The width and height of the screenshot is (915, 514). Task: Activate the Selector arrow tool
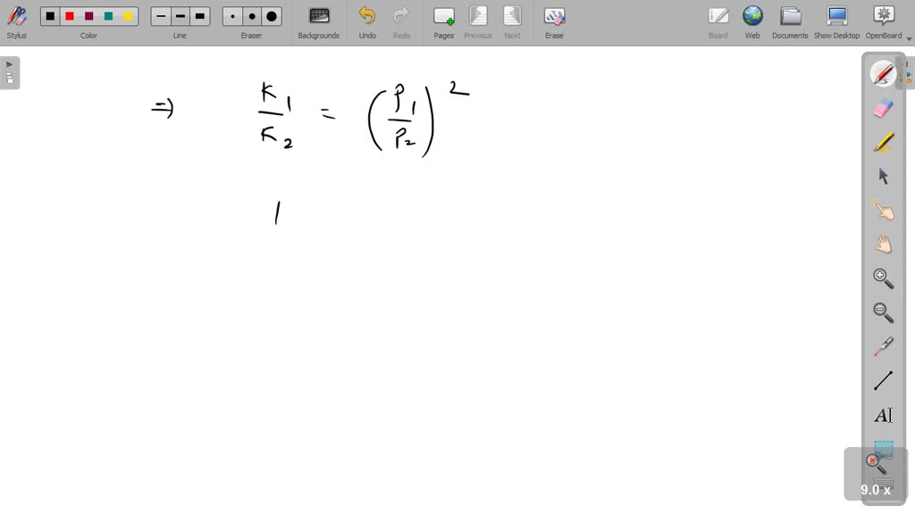click(x=883, y=176)
